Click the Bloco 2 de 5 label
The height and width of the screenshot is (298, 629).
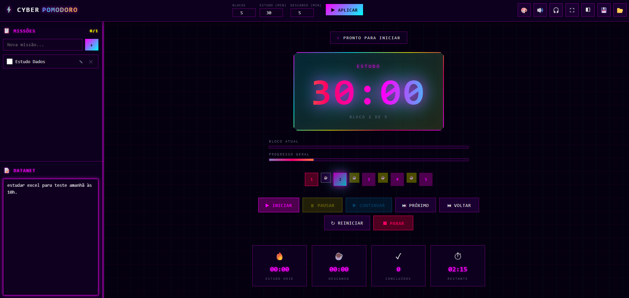pyautogui.click(x=368, y=117)
